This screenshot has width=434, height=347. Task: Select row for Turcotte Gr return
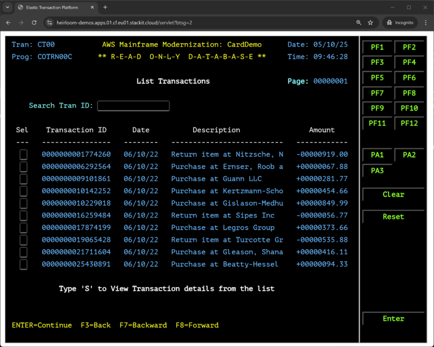pos(24,240)
